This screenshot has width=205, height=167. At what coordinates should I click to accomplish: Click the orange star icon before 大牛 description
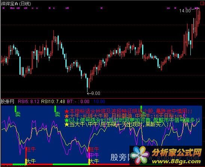67,116
